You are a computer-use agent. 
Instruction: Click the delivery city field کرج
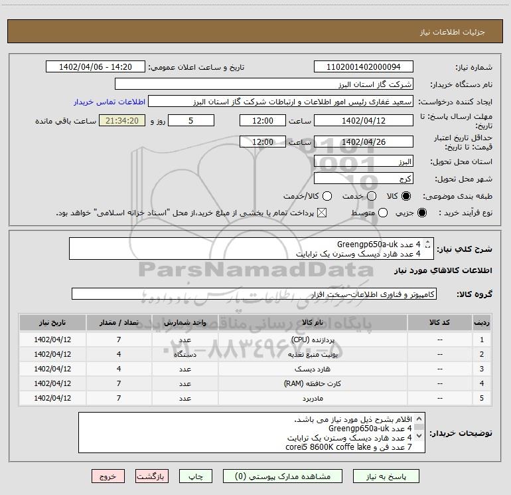[364, 179]
